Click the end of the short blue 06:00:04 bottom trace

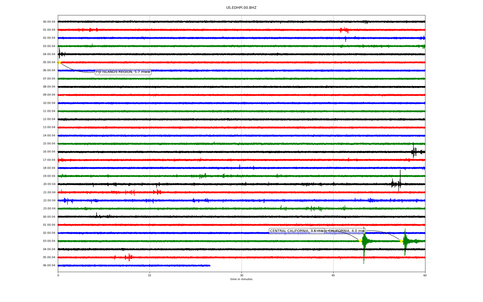210,266
